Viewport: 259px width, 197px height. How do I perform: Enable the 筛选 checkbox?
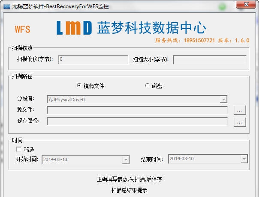[x=19, y=149]
